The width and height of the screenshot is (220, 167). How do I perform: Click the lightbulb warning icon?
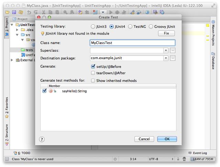point(42,34)
